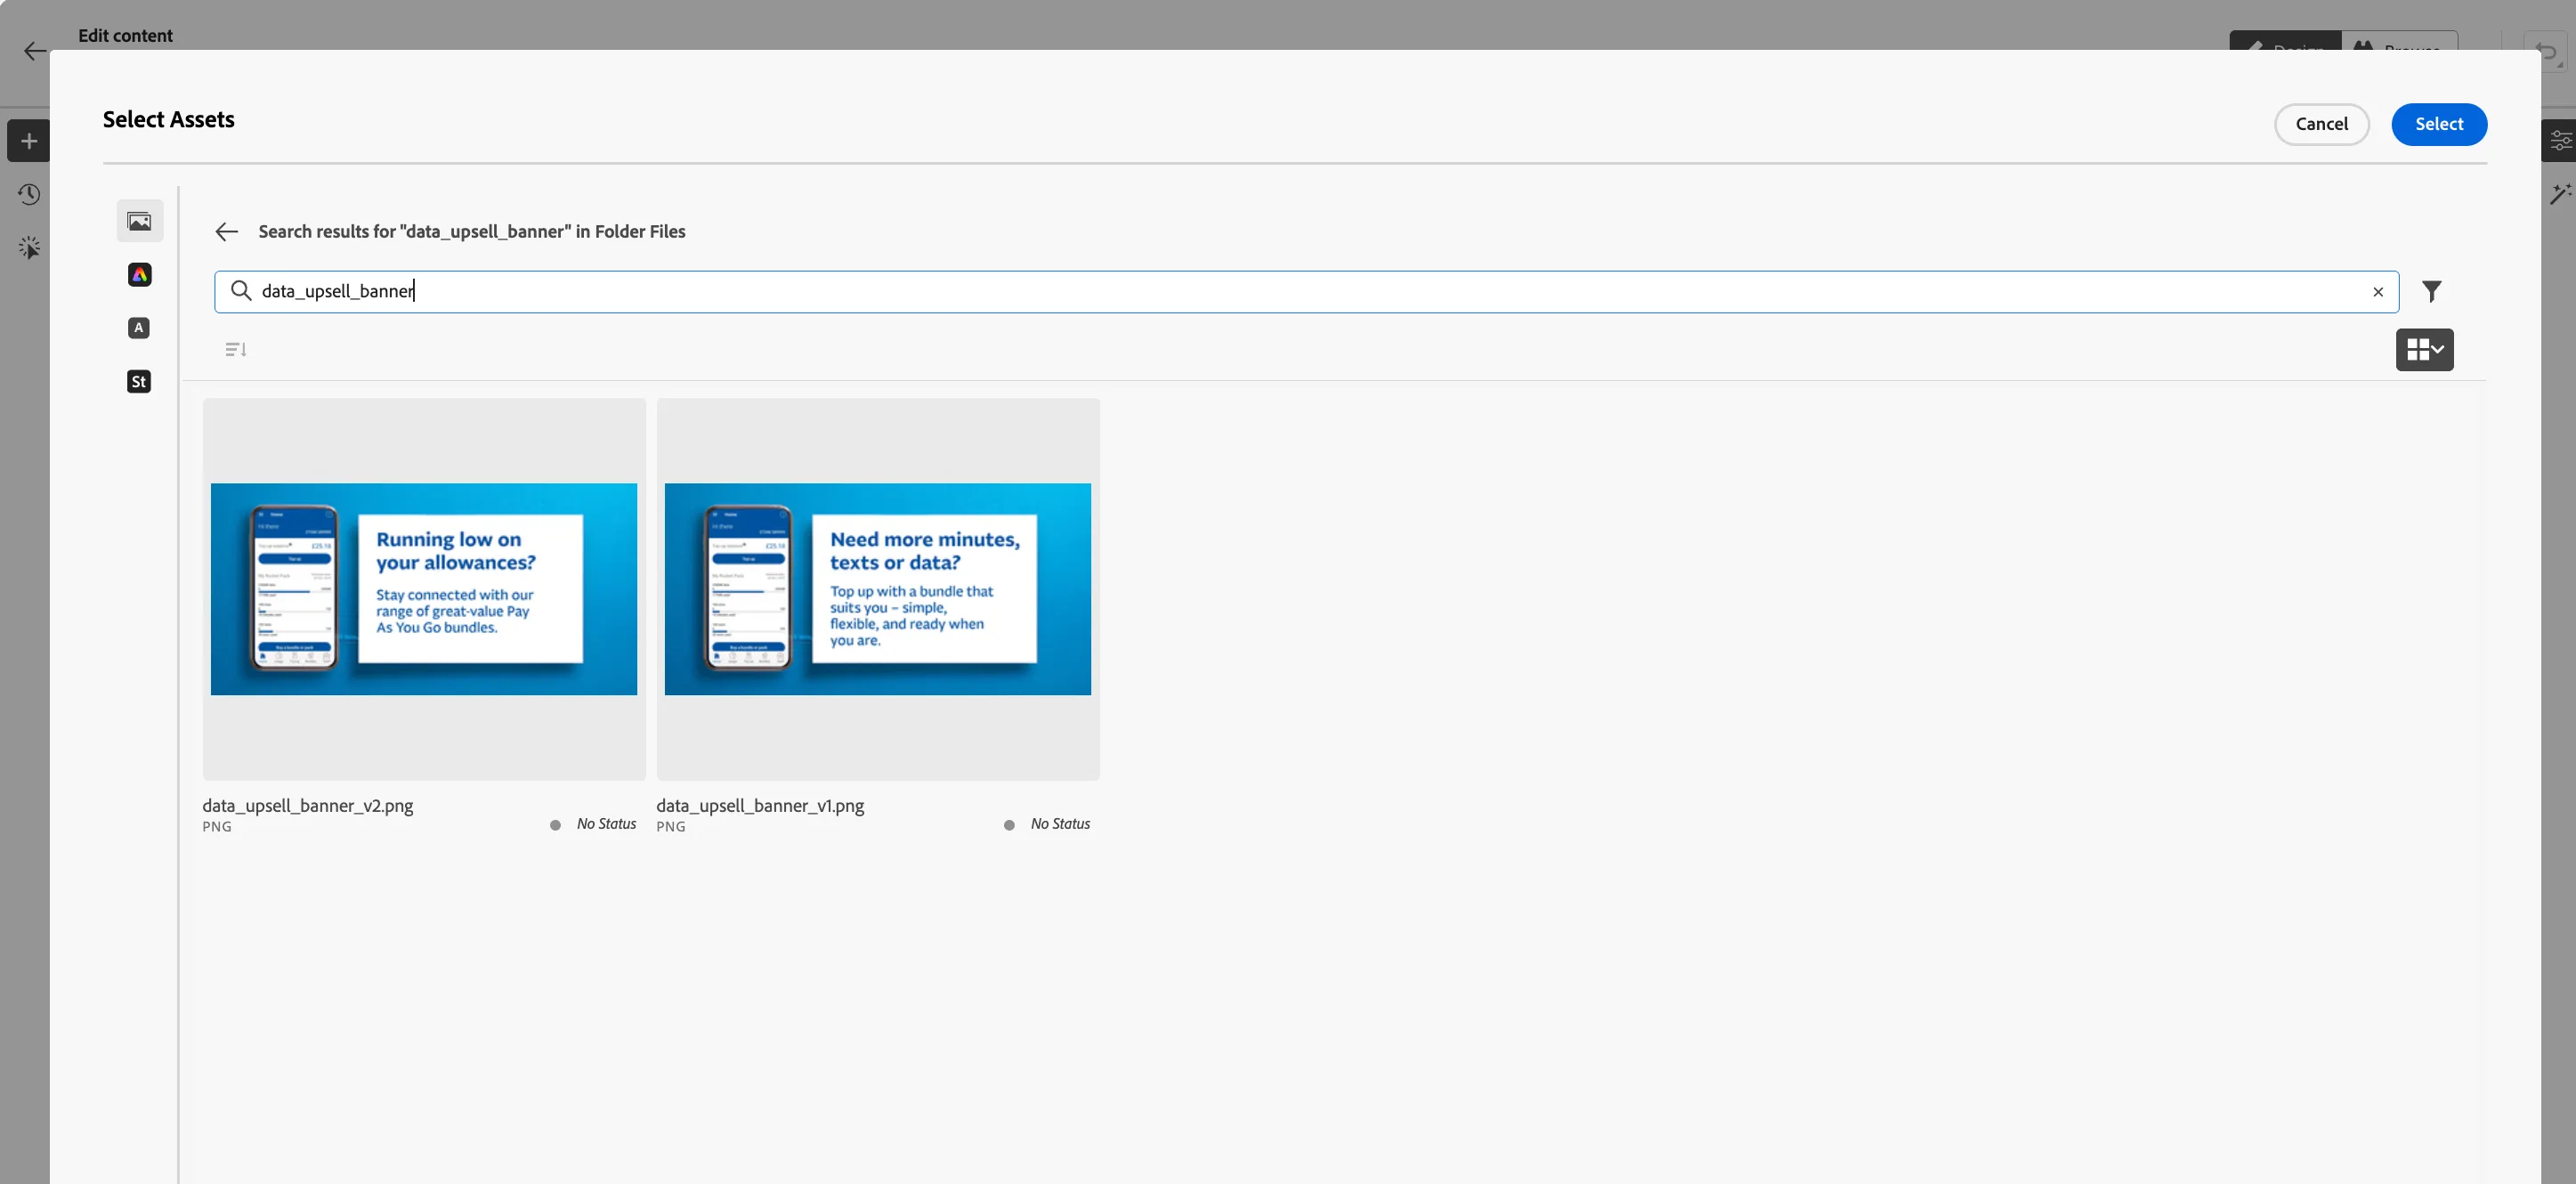This screenshot has height=1184, width=2576.
Task: Select the 'Running low on your allowances' thumbnail
Action: tap(424, 589)
